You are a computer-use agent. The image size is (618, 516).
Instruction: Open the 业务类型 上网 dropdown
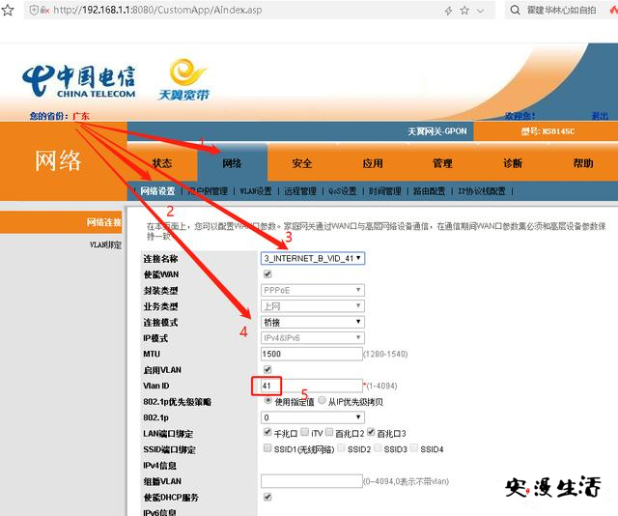pos(313,306)
